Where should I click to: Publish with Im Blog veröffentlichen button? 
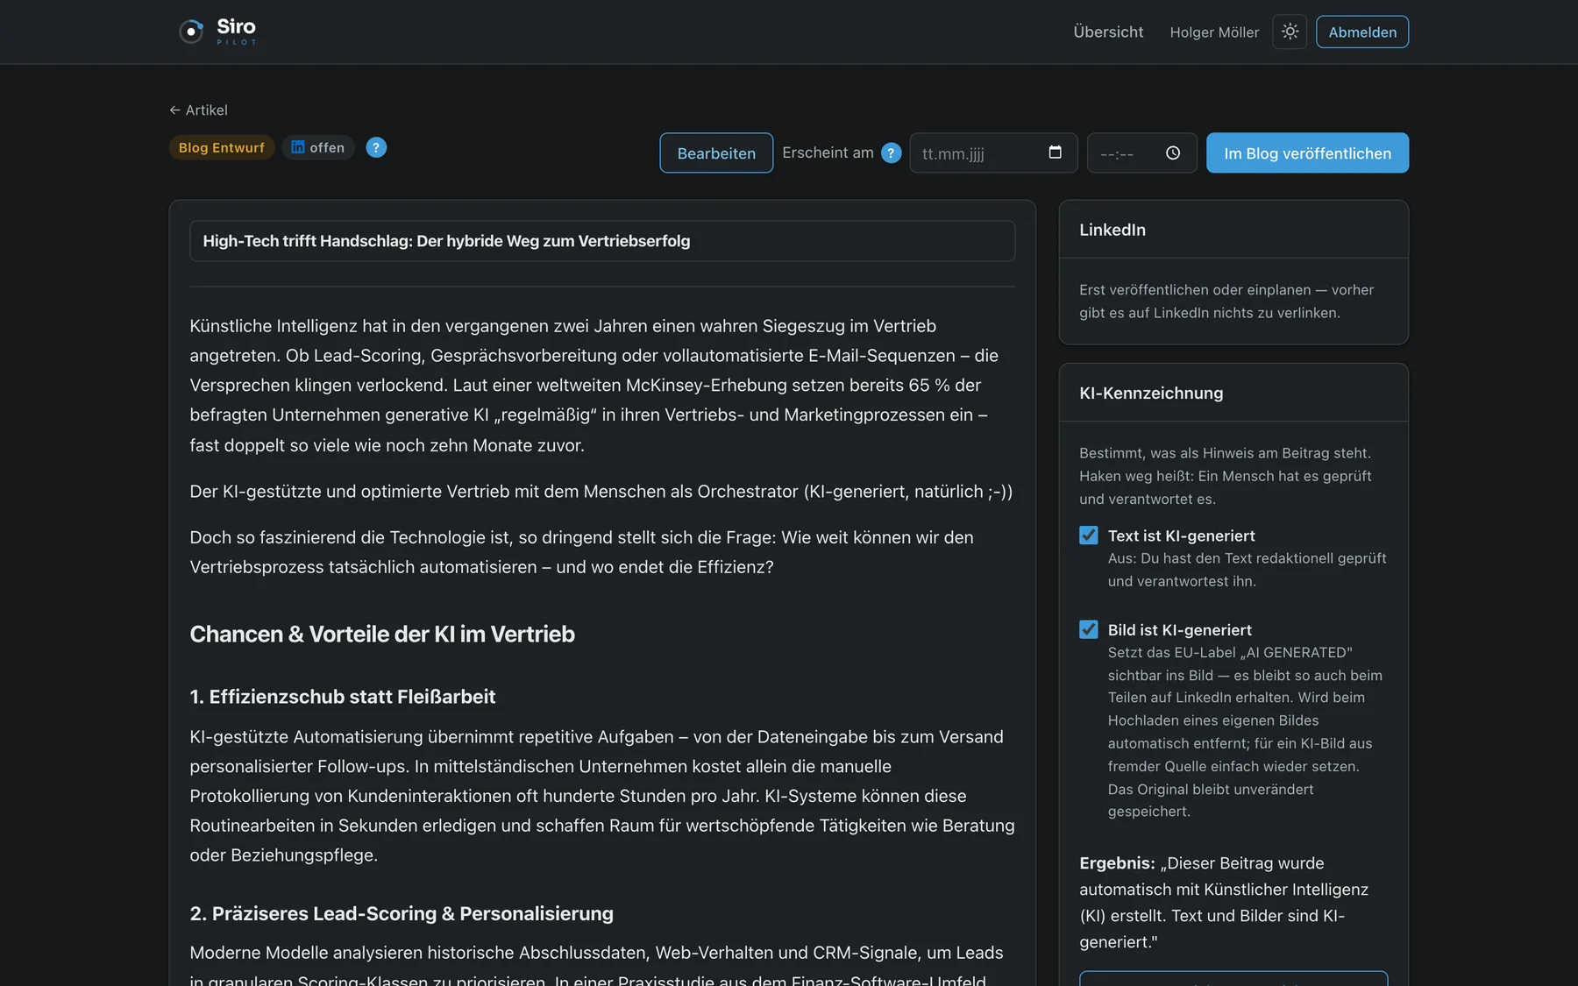point(1307,153)
